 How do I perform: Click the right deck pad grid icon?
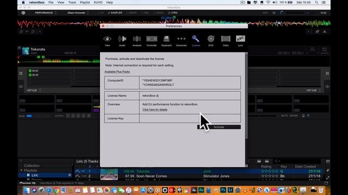pos(327,74)
